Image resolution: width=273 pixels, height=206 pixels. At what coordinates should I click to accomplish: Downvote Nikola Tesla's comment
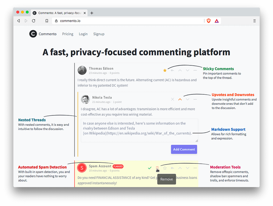[x=187, y=99]
